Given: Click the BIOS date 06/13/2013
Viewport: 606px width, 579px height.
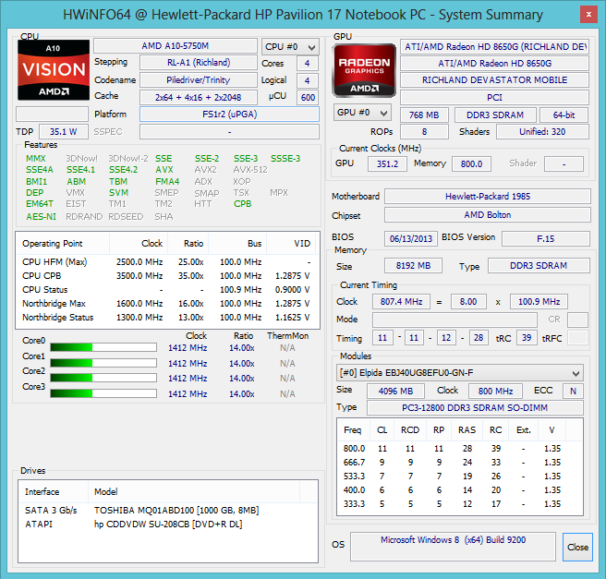Looking at the screenshot, I should tap(411, 238).
